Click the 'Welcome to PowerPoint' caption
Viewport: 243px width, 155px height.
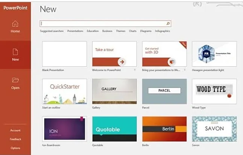pos(106,70)
